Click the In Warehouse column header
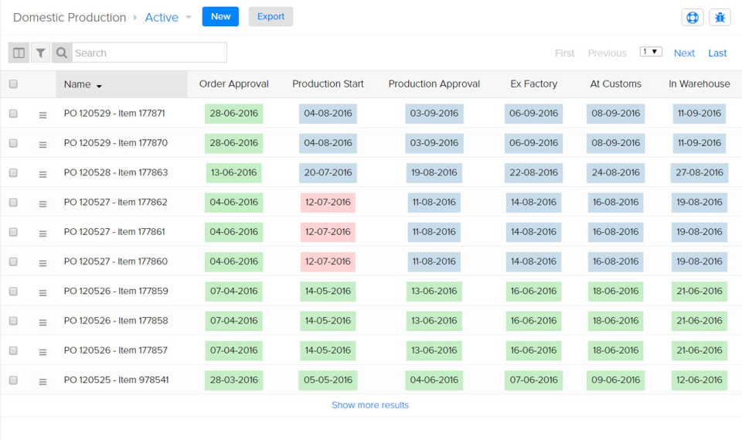Image resolution: width=742 pixels, height=440 pixels. [x=699, y=84]
